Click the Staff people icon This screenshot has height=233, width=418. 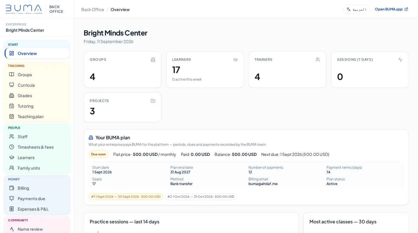tap(12, 136)
